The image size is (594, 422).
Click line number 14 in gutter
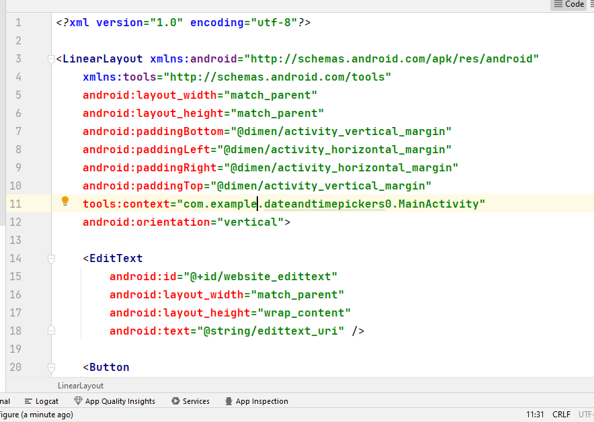point(15,258)
